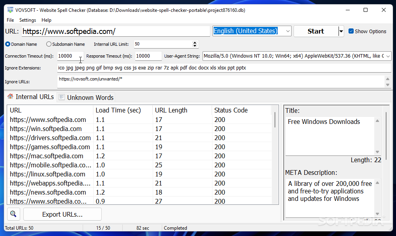Click the META Description text box
This screenshot has width=396, height=236.
coord(330,198)
